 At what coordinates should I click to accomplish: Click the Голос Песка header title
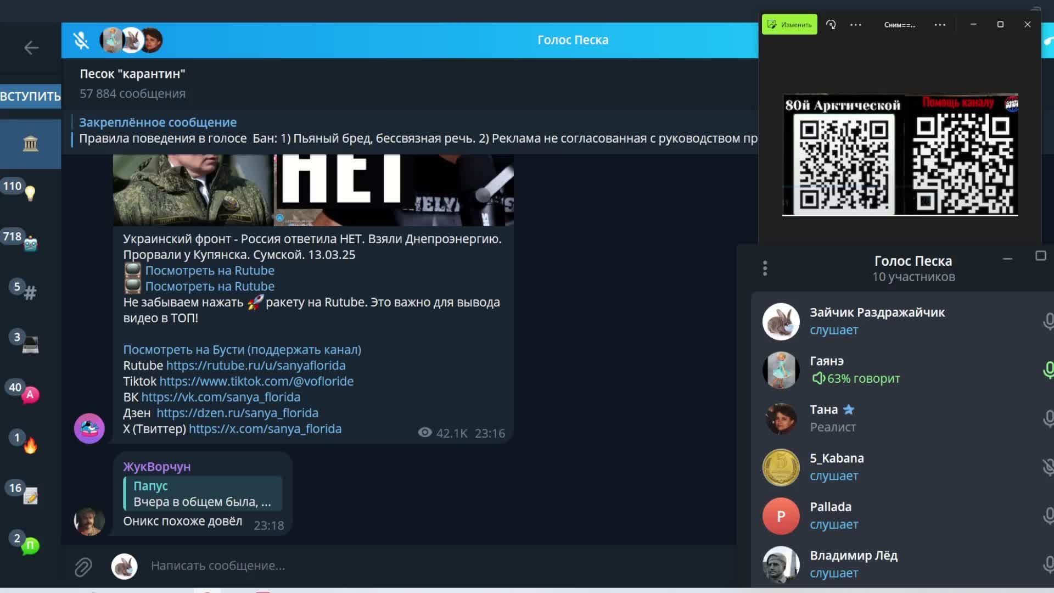pos(573,40)
